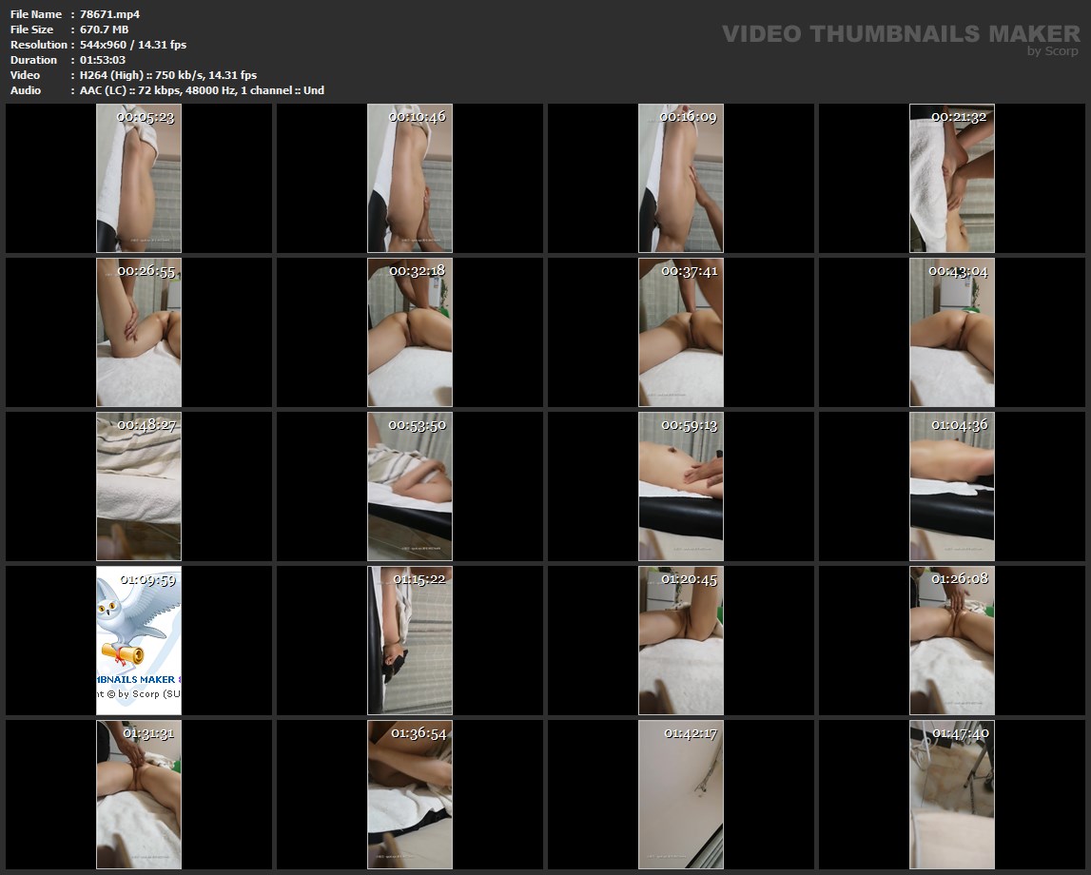Click the Video Thumbnails Maker watermark title
Image resolution: width=1091 pixels, height=875 pixels.
point(900,34)
